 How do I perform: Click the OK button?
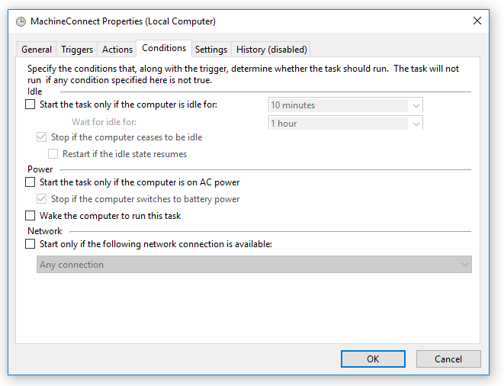[373, 359]
